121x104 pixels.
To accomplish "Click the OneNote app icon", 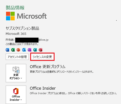I will click(29, 50).
